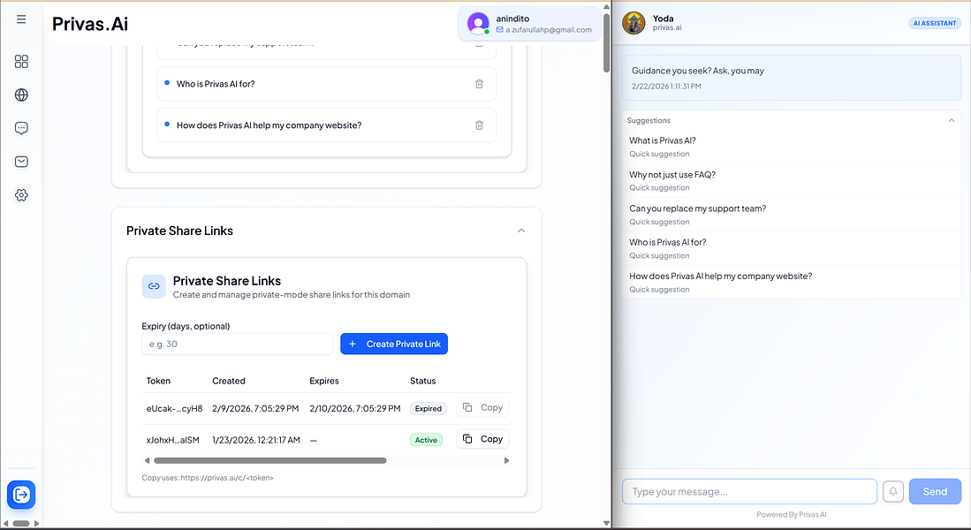Click the anindito profile avatar
This screenshot has height=530, width=971.
pyautogui.click(x=477, y=24)
